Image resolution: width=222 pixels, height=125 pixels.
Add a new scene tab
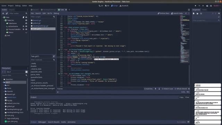click(69, 10)
